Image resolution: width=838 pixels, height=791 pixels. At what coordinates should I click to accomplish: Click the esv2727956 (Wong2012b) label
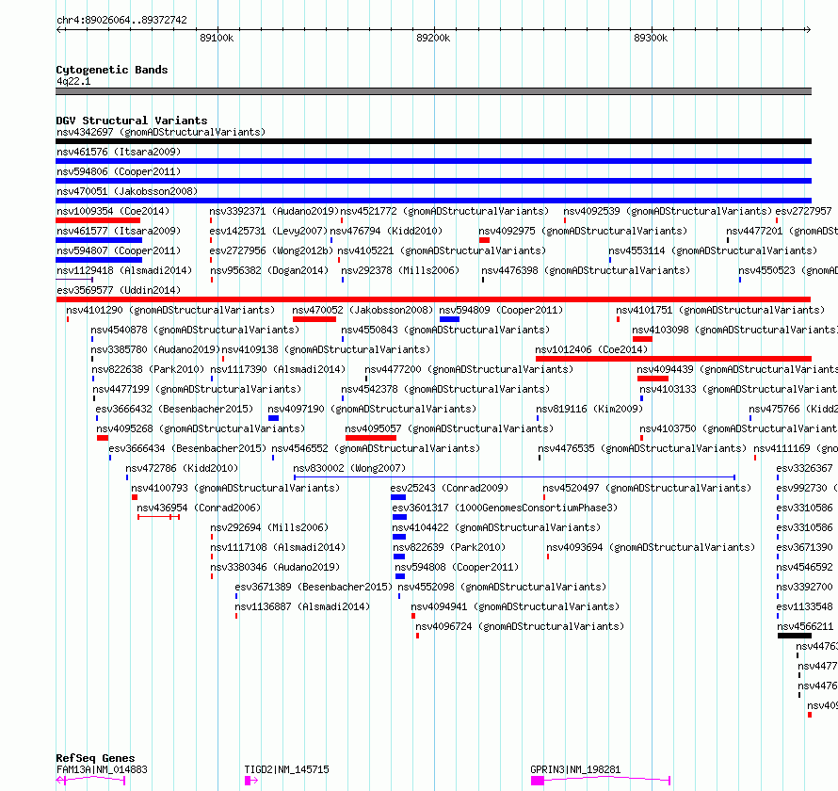point(271,250)
